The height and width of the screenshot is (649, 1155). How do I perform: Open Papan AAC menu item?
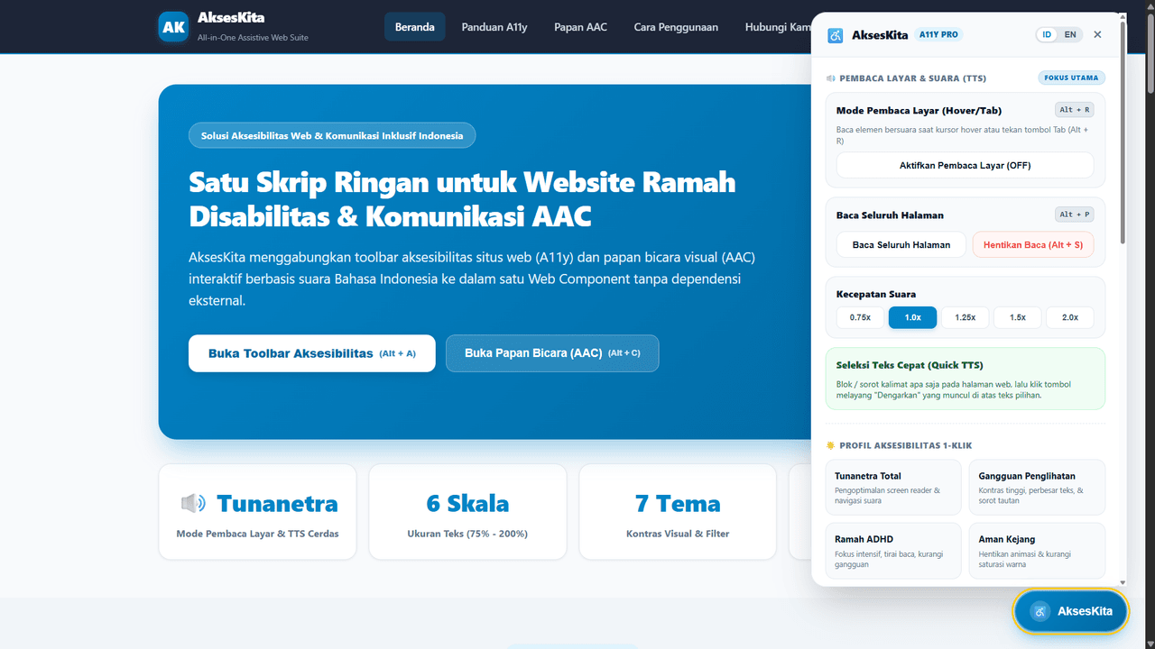click(580, 27)
